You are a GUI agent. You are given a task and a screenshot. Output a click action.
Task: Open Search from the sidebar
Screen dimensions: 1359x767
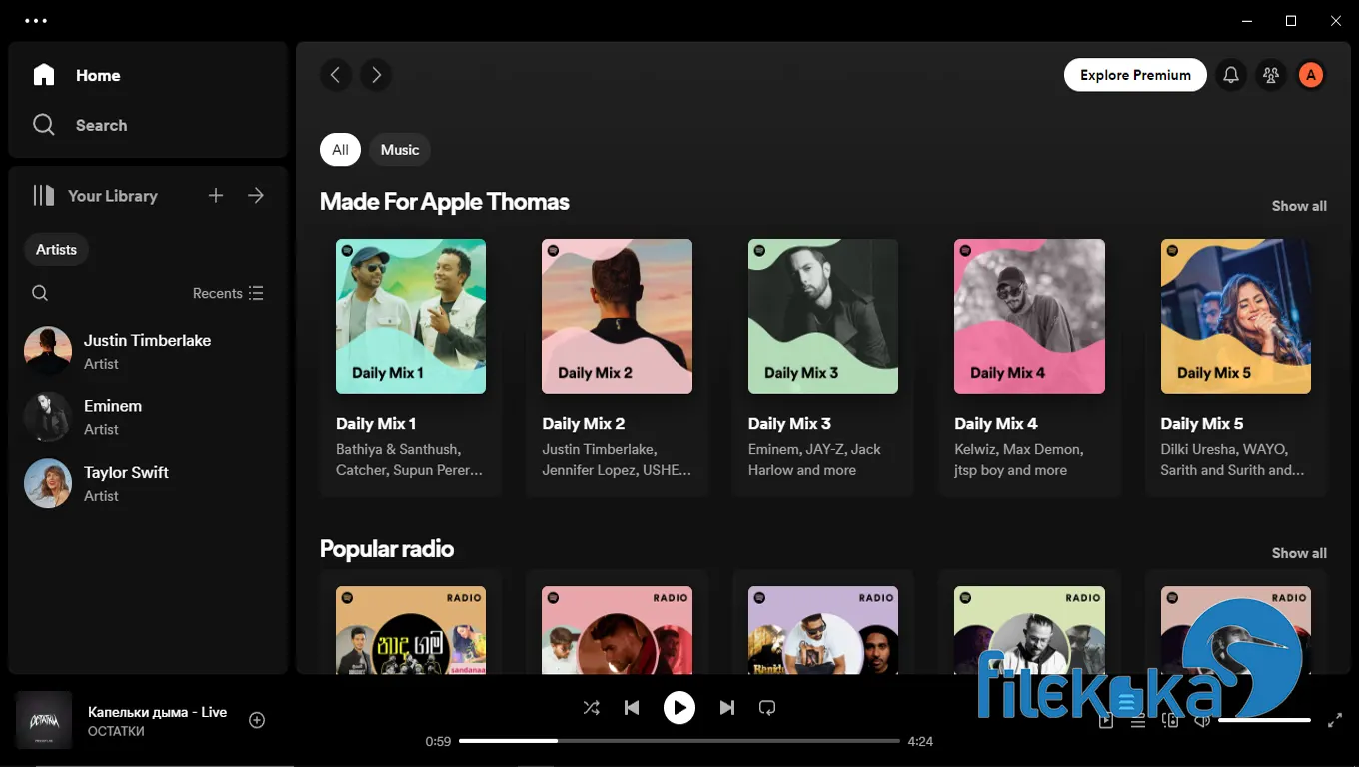(x=80, y=125)
